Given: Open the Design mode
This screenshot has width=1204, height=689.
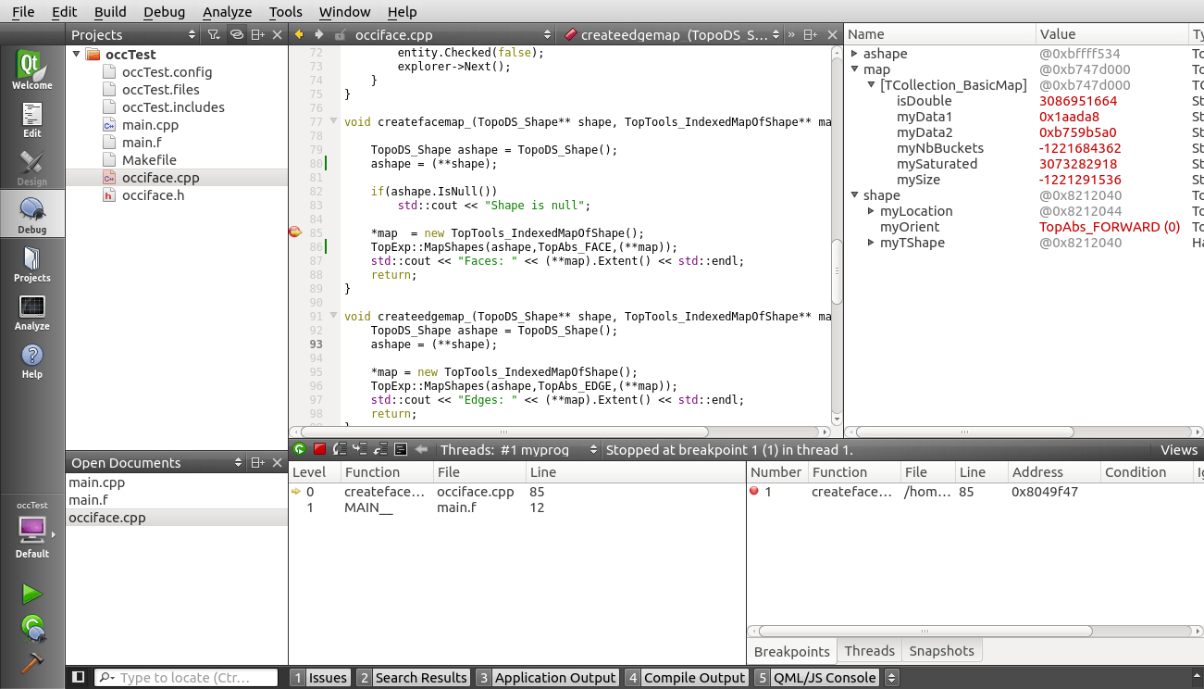Looking at the screenshot, I should 32,166.
